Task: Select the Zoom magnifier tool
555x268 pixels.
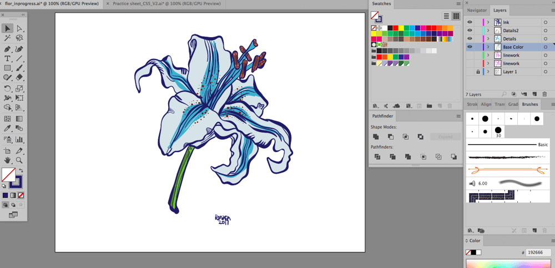Action: pos(19,160)
